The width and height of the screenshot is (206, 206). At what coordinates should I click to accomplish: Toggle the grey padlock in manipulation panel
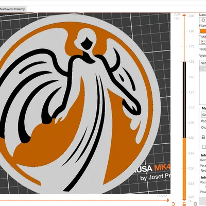point(203,137)
